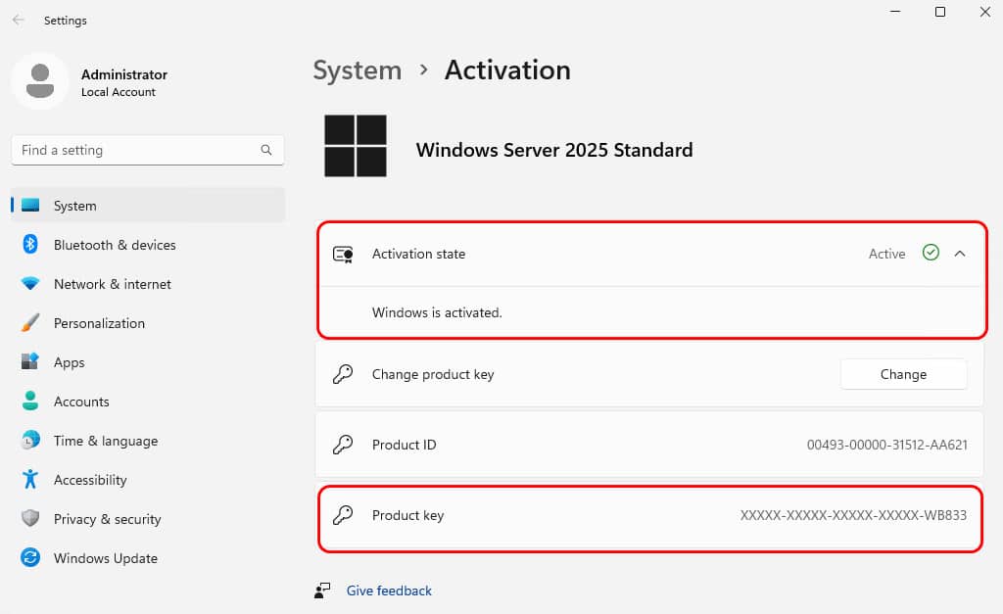The height and width of the screenshot is (614, 1003).
Task: Go to Windows Update page
Action: click(x=148, y=558)
